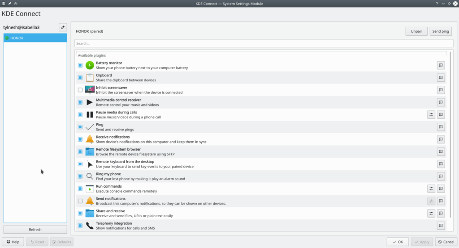Open About info for Clipboard plugin

click(x=441, y=78)
